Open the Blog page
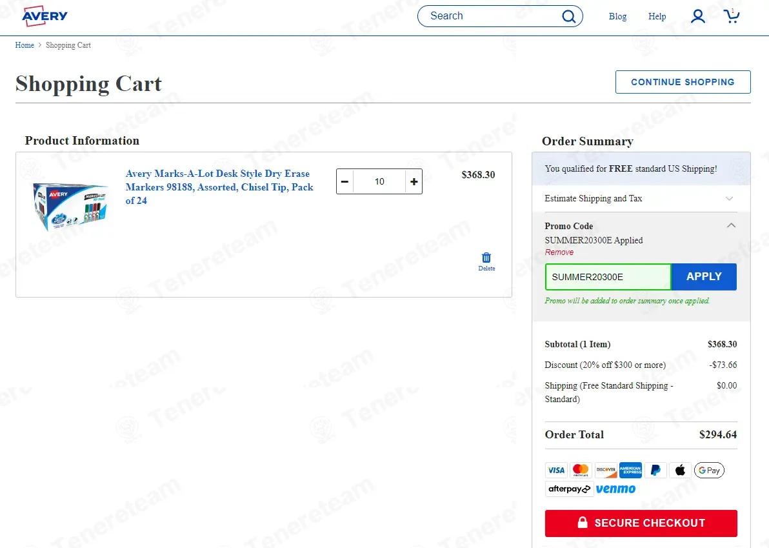 click(x=617, y=16)
